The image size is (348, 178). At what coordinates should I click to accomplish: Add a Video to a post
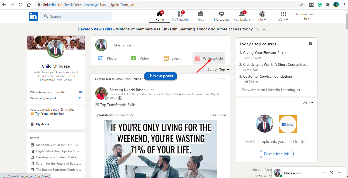140,58
